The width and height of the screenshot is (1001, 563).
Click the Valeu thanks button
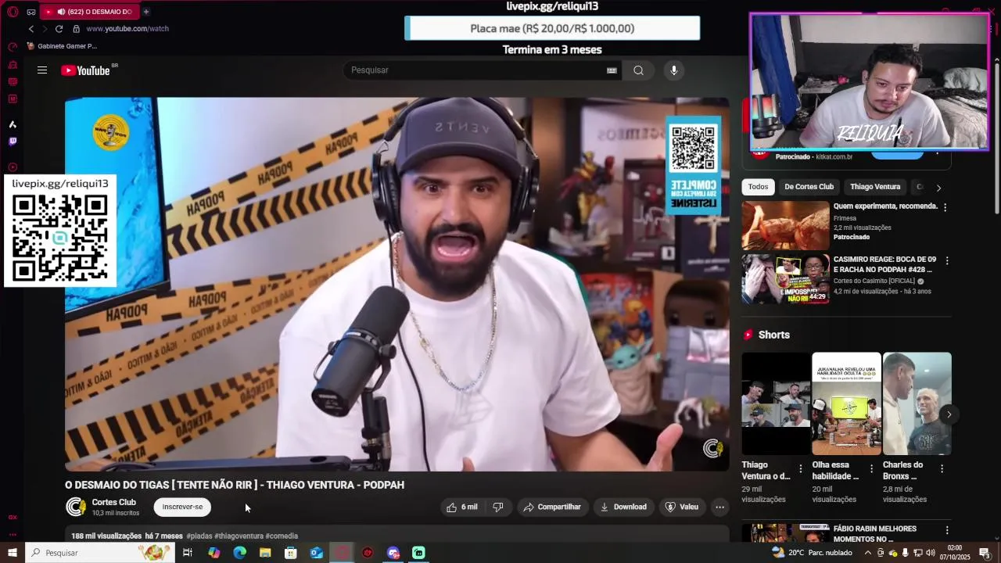682,507
